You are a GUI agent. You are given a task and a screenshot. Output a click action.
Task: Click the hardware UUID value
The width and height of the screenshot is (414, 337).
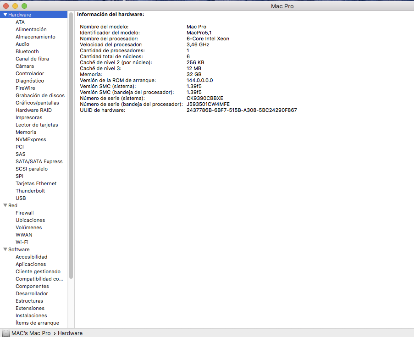(242, 110)
